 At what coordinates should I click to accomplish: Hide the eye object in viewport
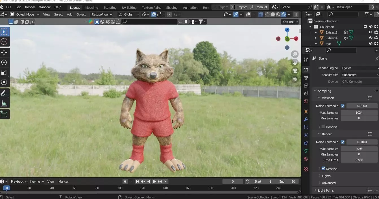tap(371, 44)
